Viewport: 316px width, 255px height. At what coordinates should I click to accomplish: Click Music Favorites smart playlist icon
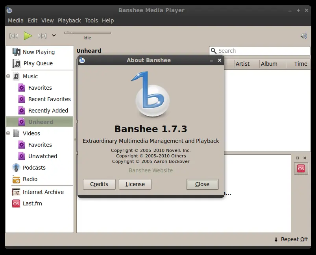(x=22, y=88)
